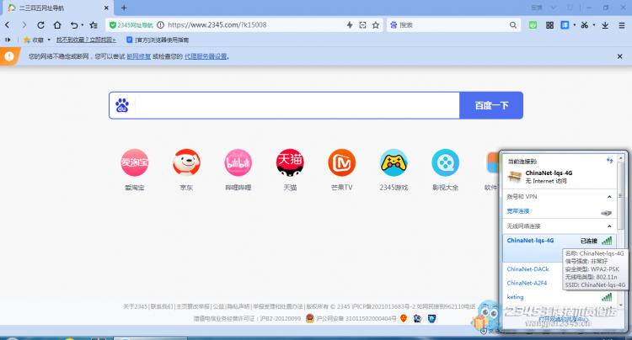The height and width of the screenshot is (340, 632).
Task: Click the network list scroll-down arrow
Action: [x=621, y=305]
